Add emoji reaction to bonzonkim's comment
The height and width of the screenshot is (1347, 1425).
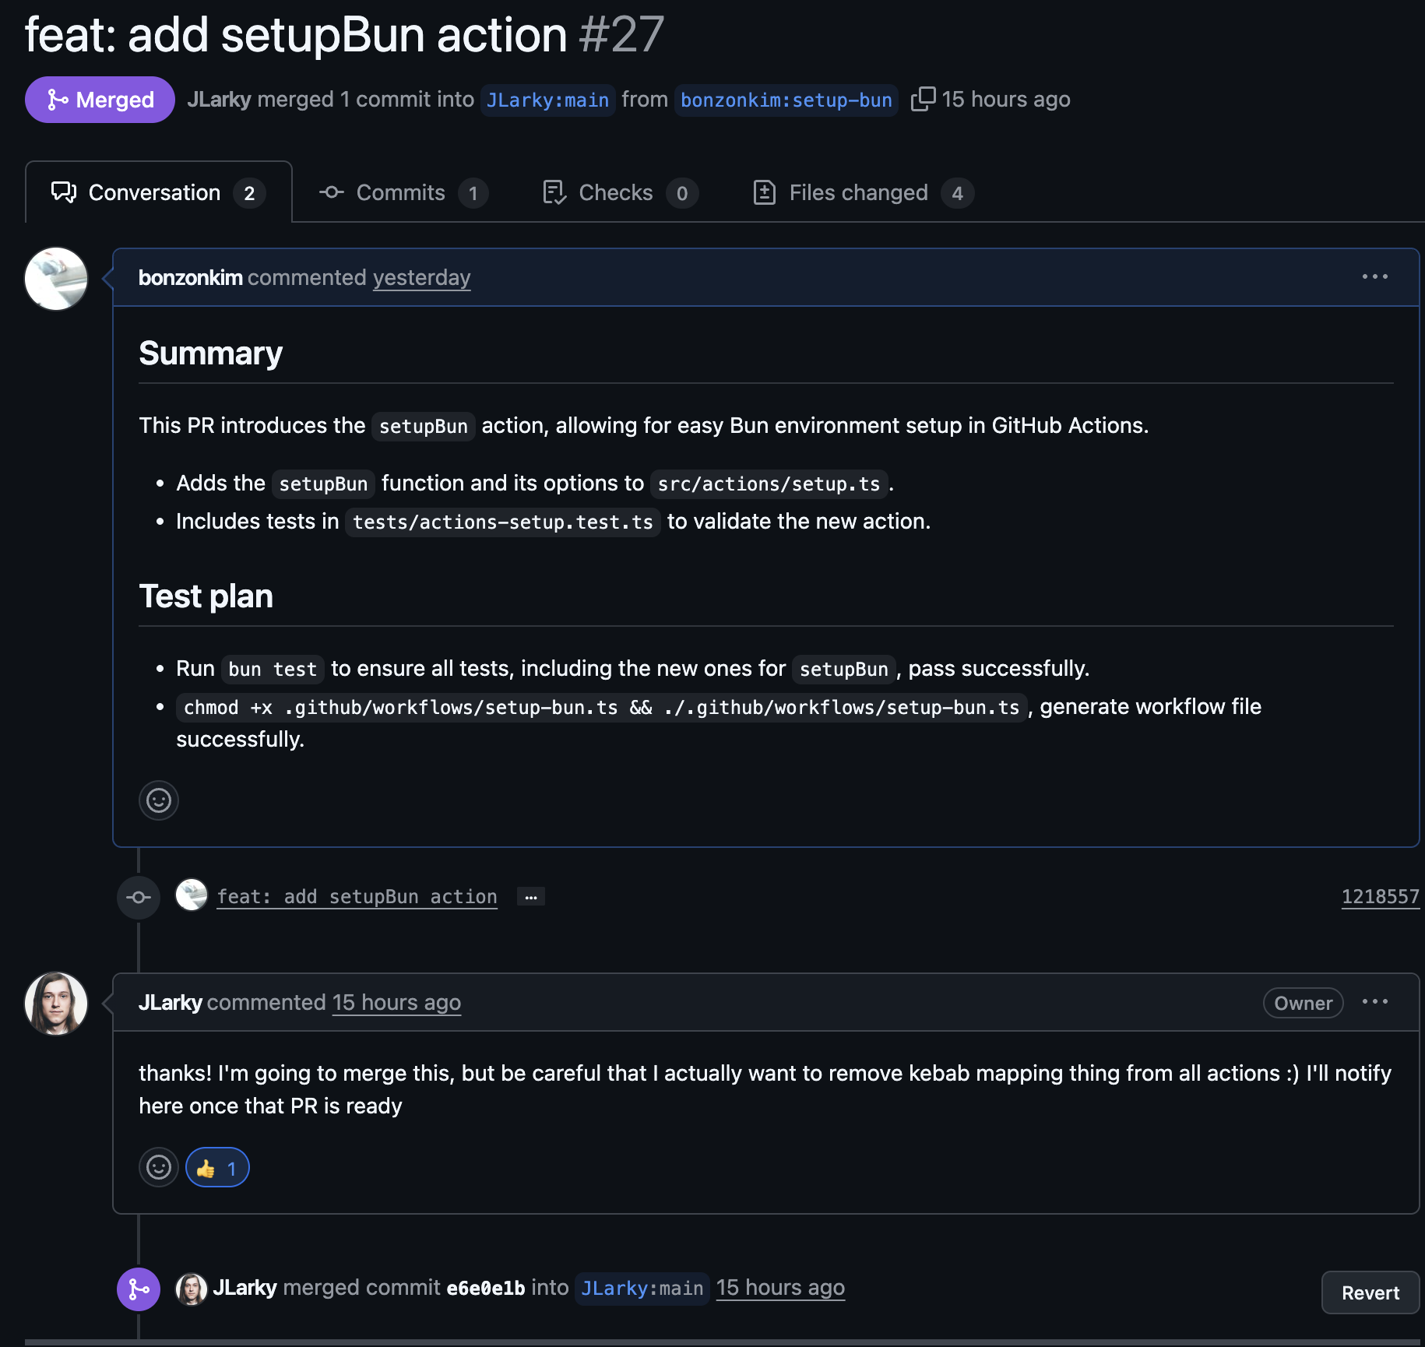[x=159, y=800]
